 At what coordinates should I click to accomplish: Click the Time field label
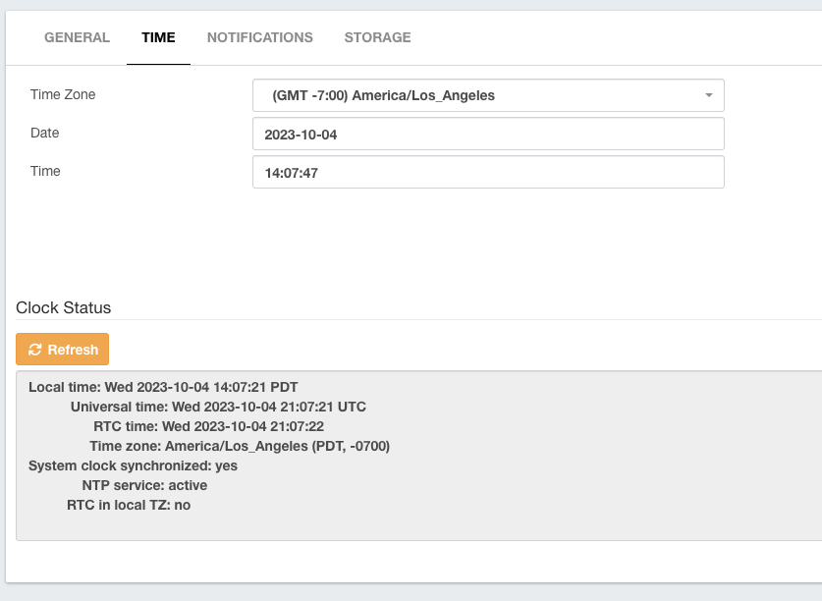(45, 171)
